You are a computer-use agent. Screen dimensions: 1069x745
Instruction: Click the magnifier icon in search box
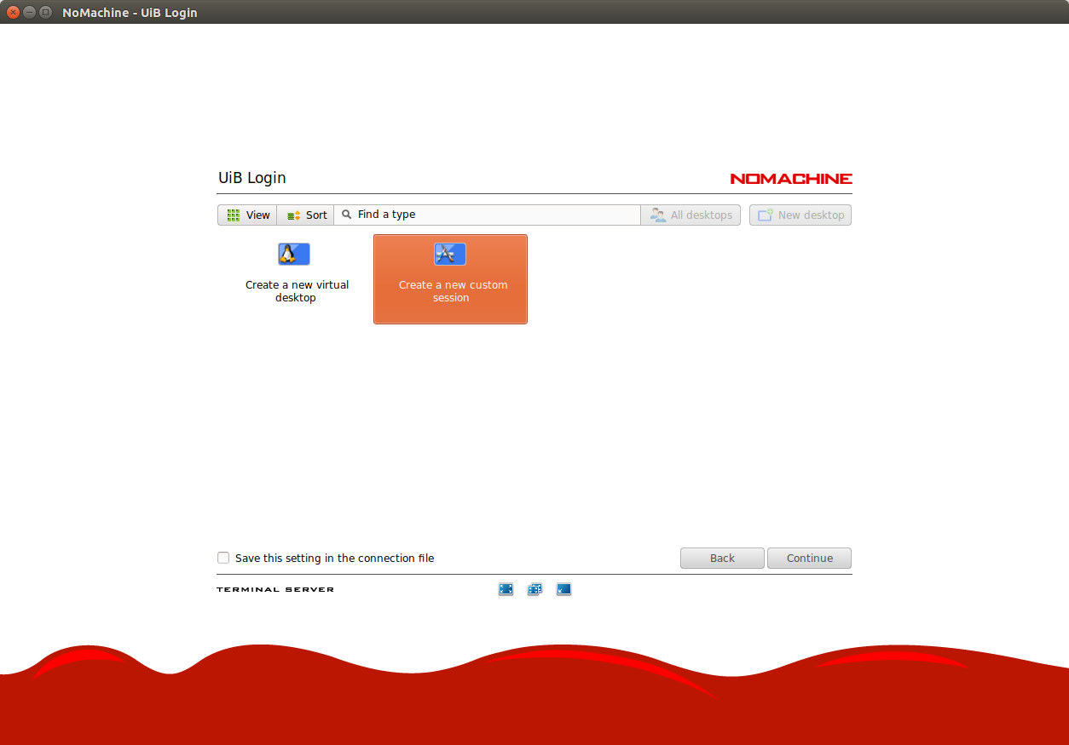(x=347, y=215)
